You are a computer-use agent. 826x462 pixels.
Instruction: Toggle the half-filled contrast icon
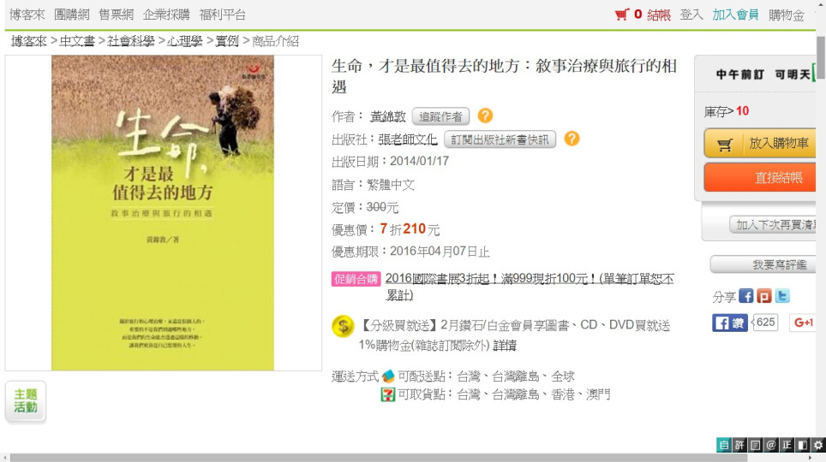pos(802,445)
